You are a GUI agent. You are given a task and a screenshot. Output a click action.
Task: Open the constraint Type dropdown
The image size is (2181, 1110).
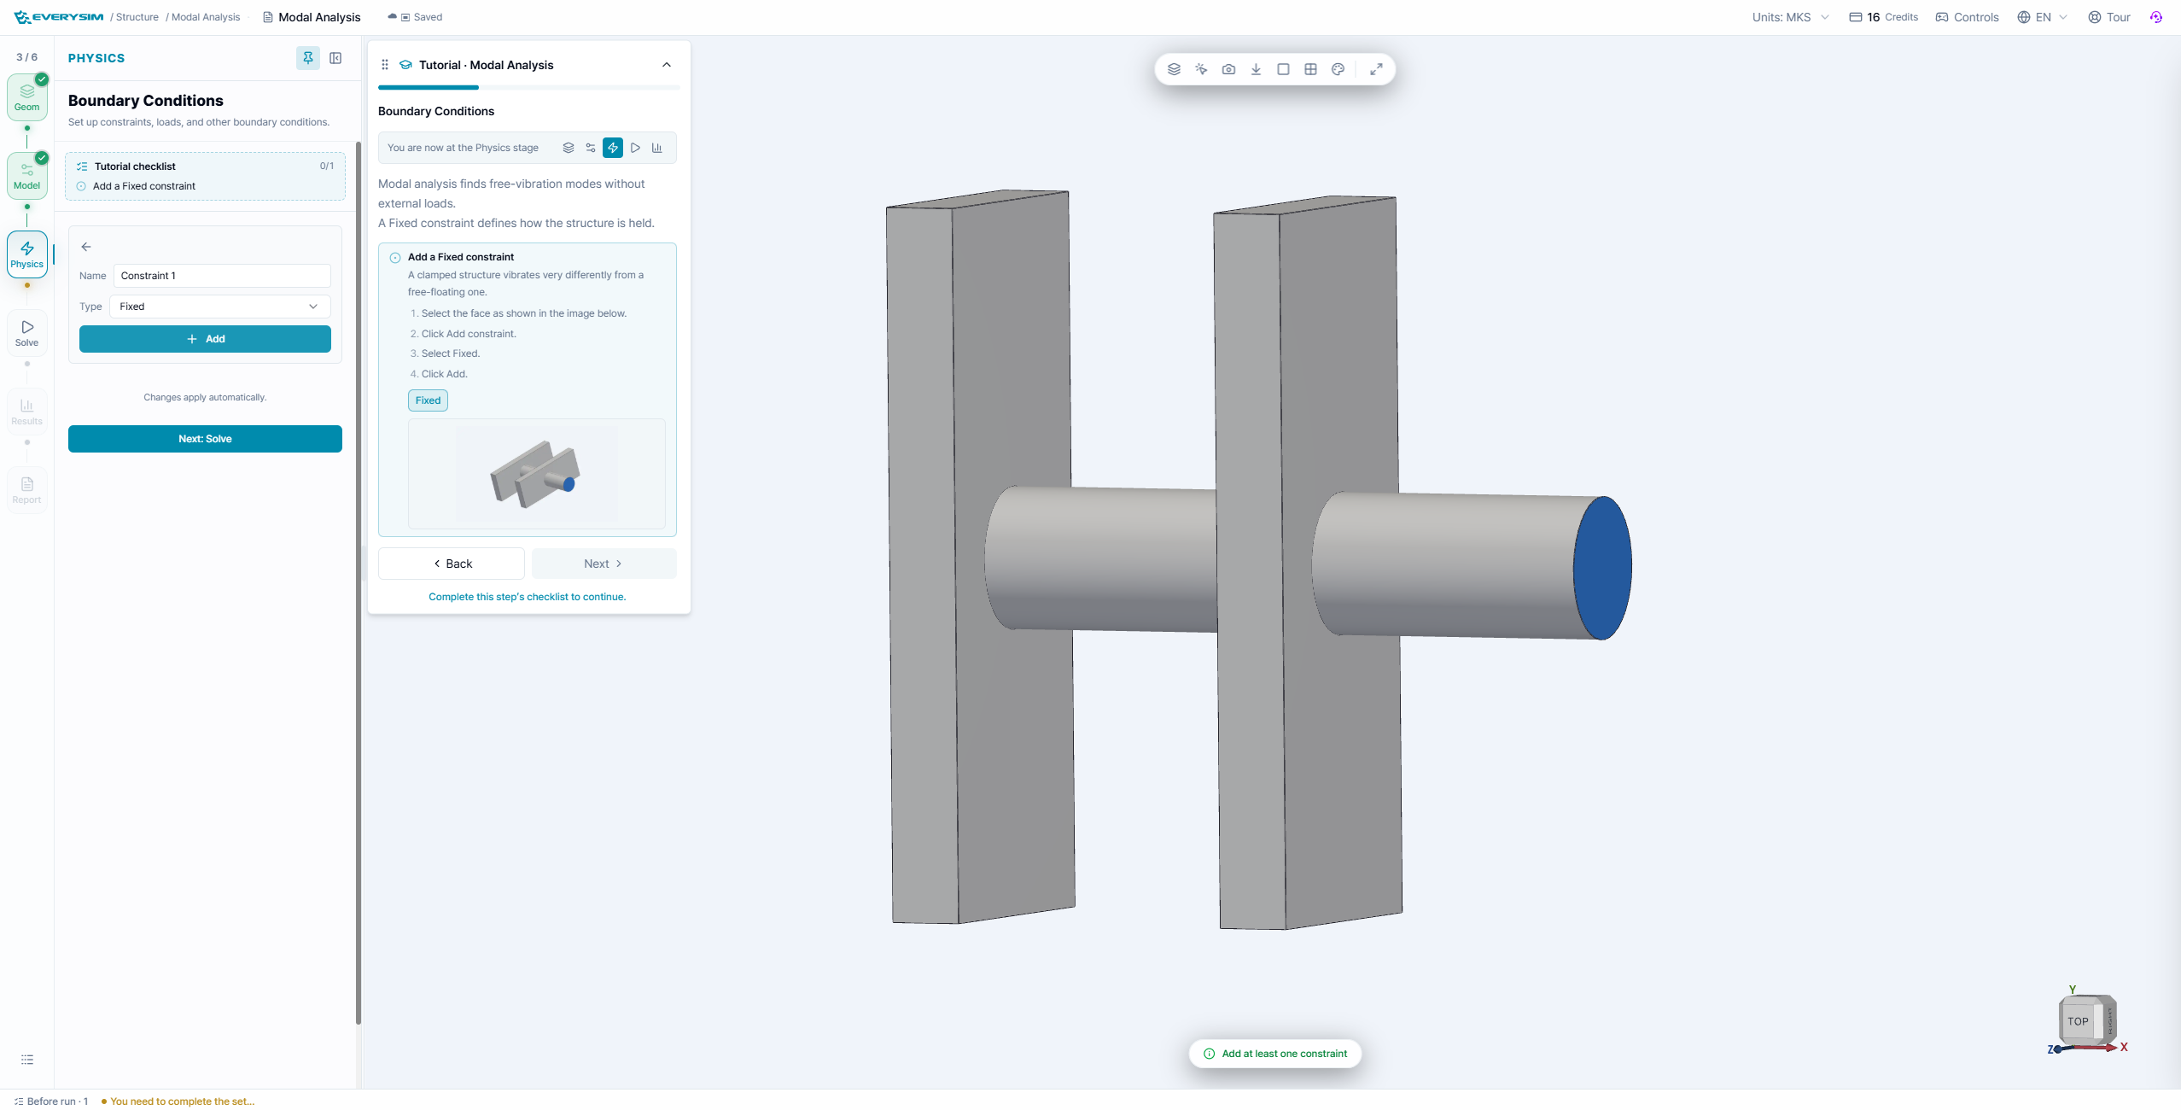pos(220,307)
